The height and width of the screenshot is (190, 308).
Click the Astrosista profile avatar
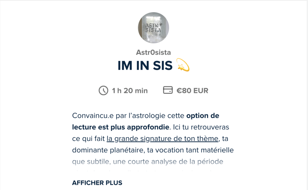tap(153, 28)
